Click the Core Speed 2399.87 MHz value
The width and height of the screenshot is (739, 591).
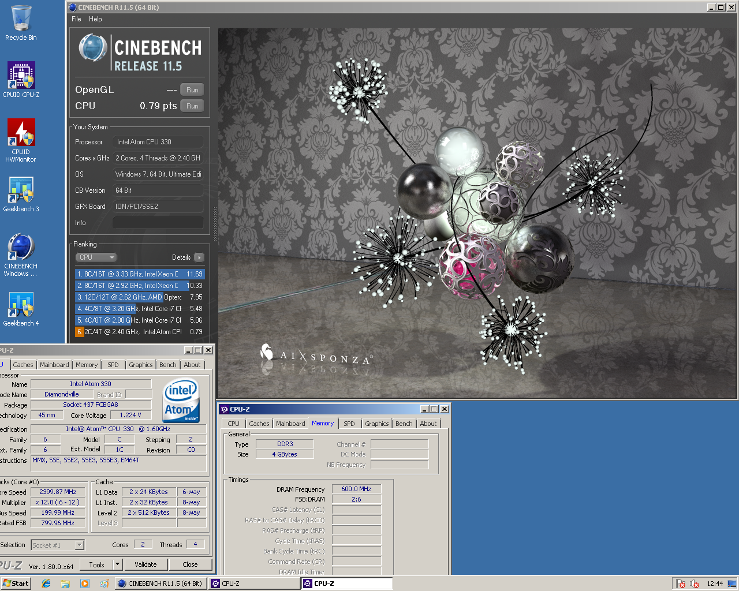[58, 492]
